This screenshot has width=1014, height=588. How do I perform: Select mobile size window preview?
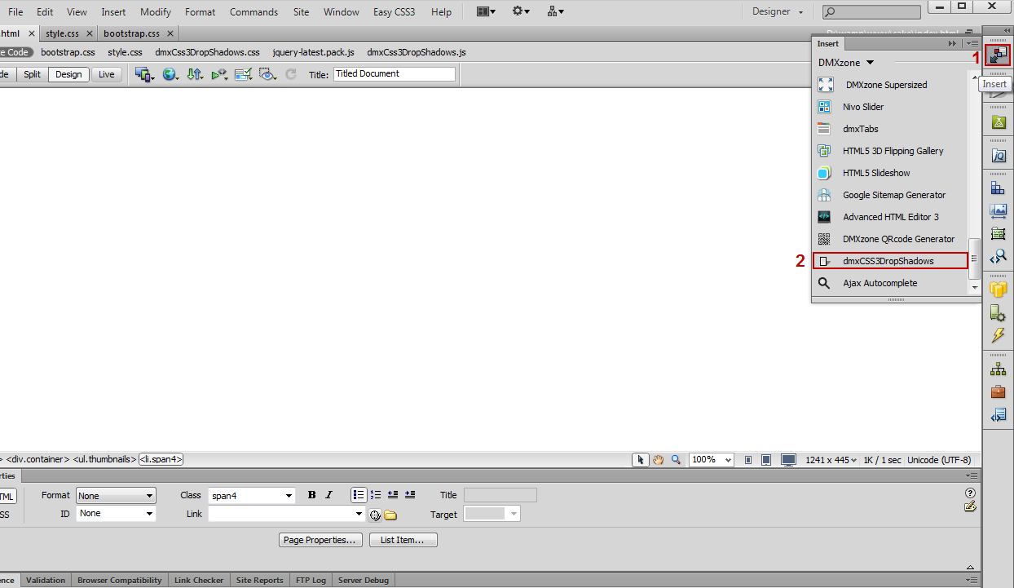pyautogui.click(x=748, y=460)
